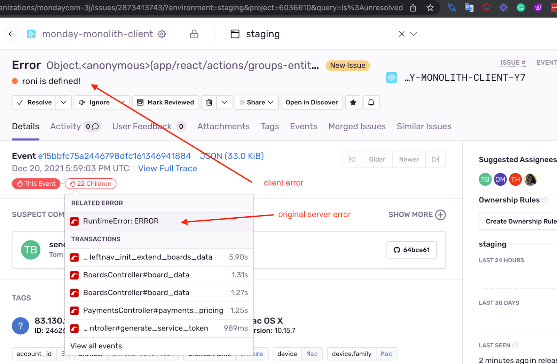Toggle the bookmark star for this issue

pyautogui.click(x=353, y=102)
